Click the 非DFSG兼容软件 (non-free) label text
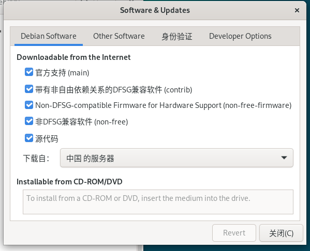The width and height of the screenshot is (310, 251). click(82, 122)
